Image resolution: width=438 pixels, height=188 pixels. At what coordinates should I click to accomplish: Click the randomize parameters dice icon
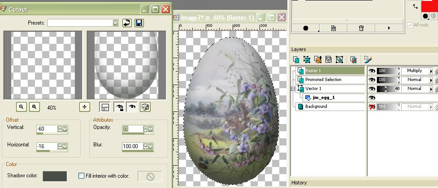145,107
